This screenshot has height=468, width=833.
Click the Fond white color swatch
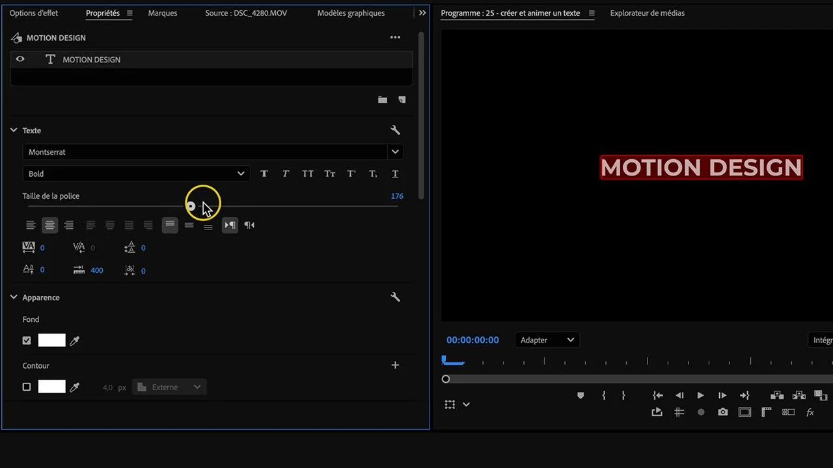point(52,340)
